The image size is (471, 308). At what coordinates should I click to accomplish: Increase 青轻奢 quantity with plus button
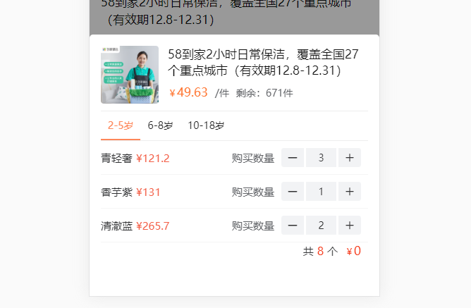349,158
